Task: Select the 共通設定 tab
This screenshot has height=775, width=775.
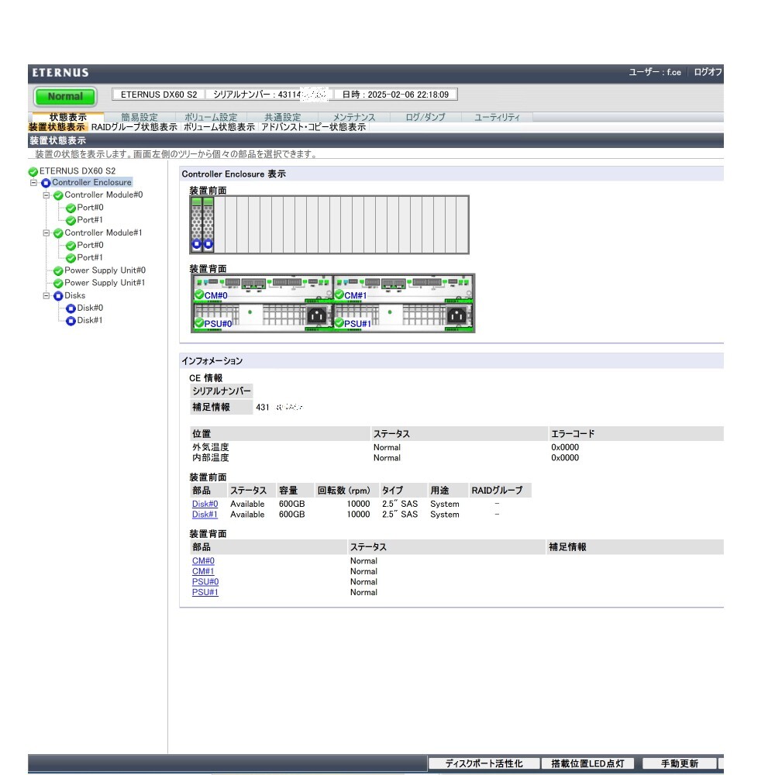Action: point(282,117)
